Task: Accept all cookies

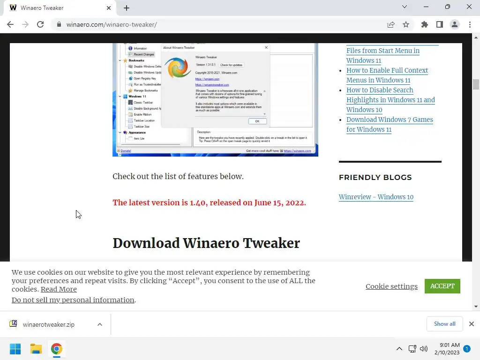Action: pyautogui.click(x=442, y=286)
